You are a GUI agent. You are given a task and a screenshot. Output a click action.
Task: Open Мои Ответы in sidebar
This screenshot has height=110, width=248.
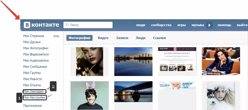(32, 85)
